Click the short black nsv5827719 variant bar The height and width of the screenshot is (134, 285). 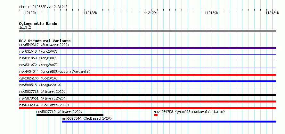[x=70, y=115]
